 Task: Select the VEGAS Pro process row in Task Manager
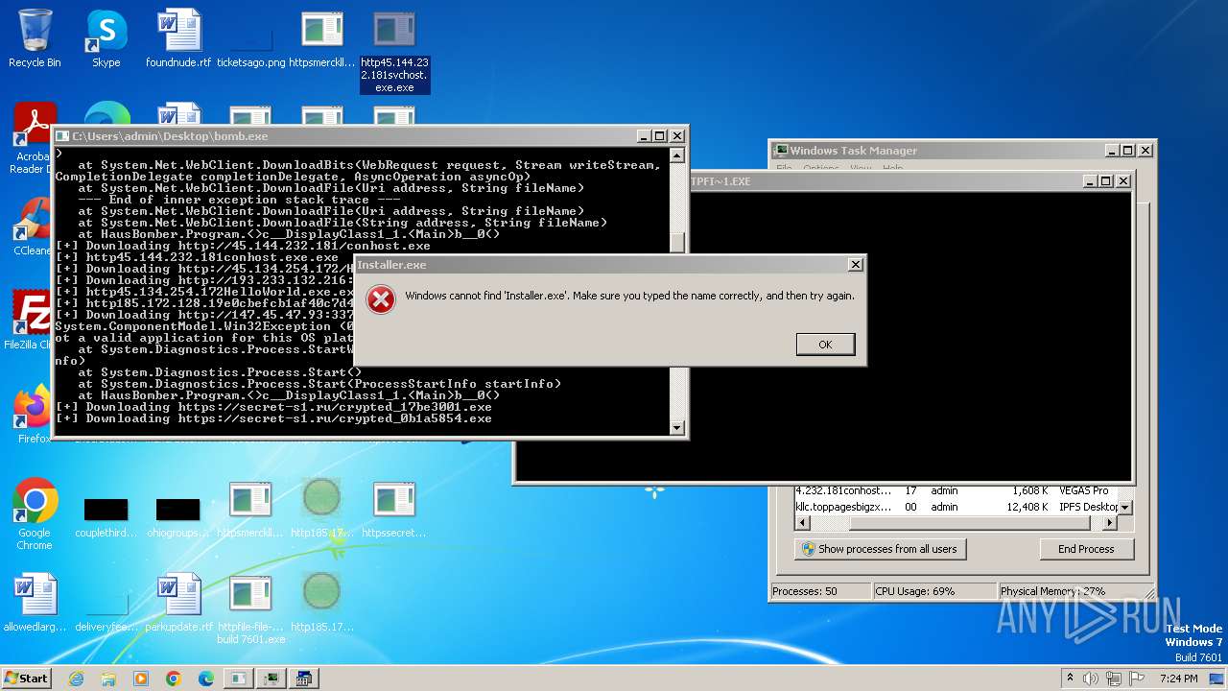coord(956,490)
